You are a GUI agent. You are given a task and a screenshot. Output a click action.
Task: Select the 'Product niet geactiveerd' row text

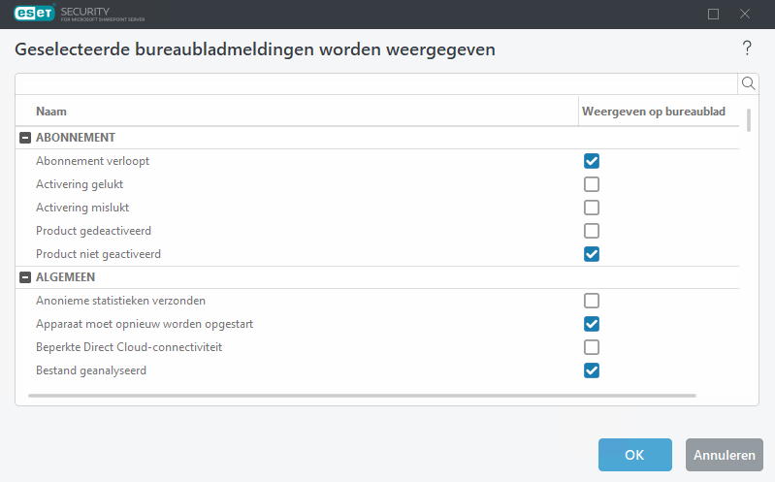pyautogui.click(x=98, y=253)
